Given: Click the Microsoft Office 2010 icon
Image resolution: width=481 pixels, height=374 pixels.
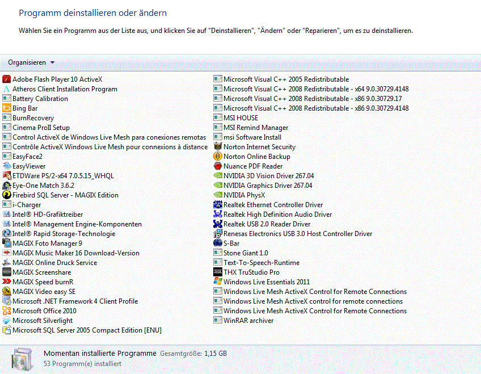Looking at the screenshot, I should click(x=6, y=311).
